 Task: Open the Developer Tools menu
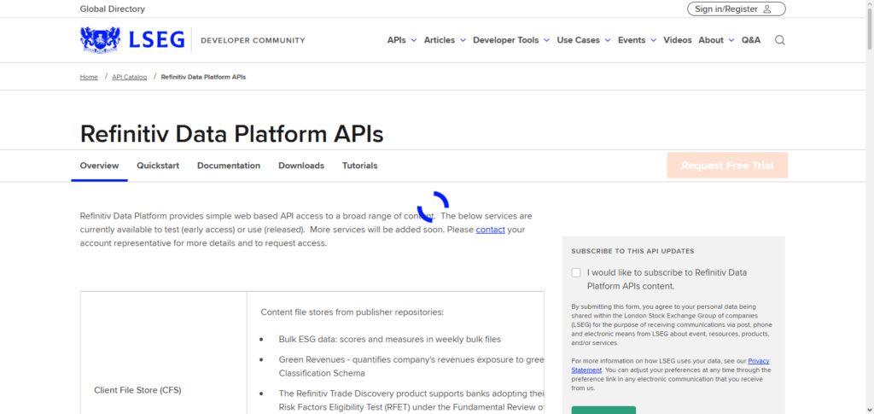click(x=505, y=40)
